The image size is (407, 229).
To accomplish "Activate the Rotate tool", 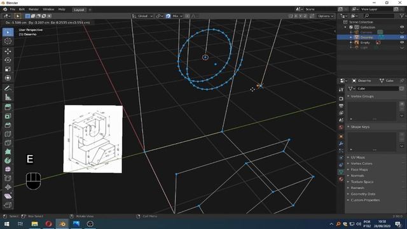I will tap(8, 60).
